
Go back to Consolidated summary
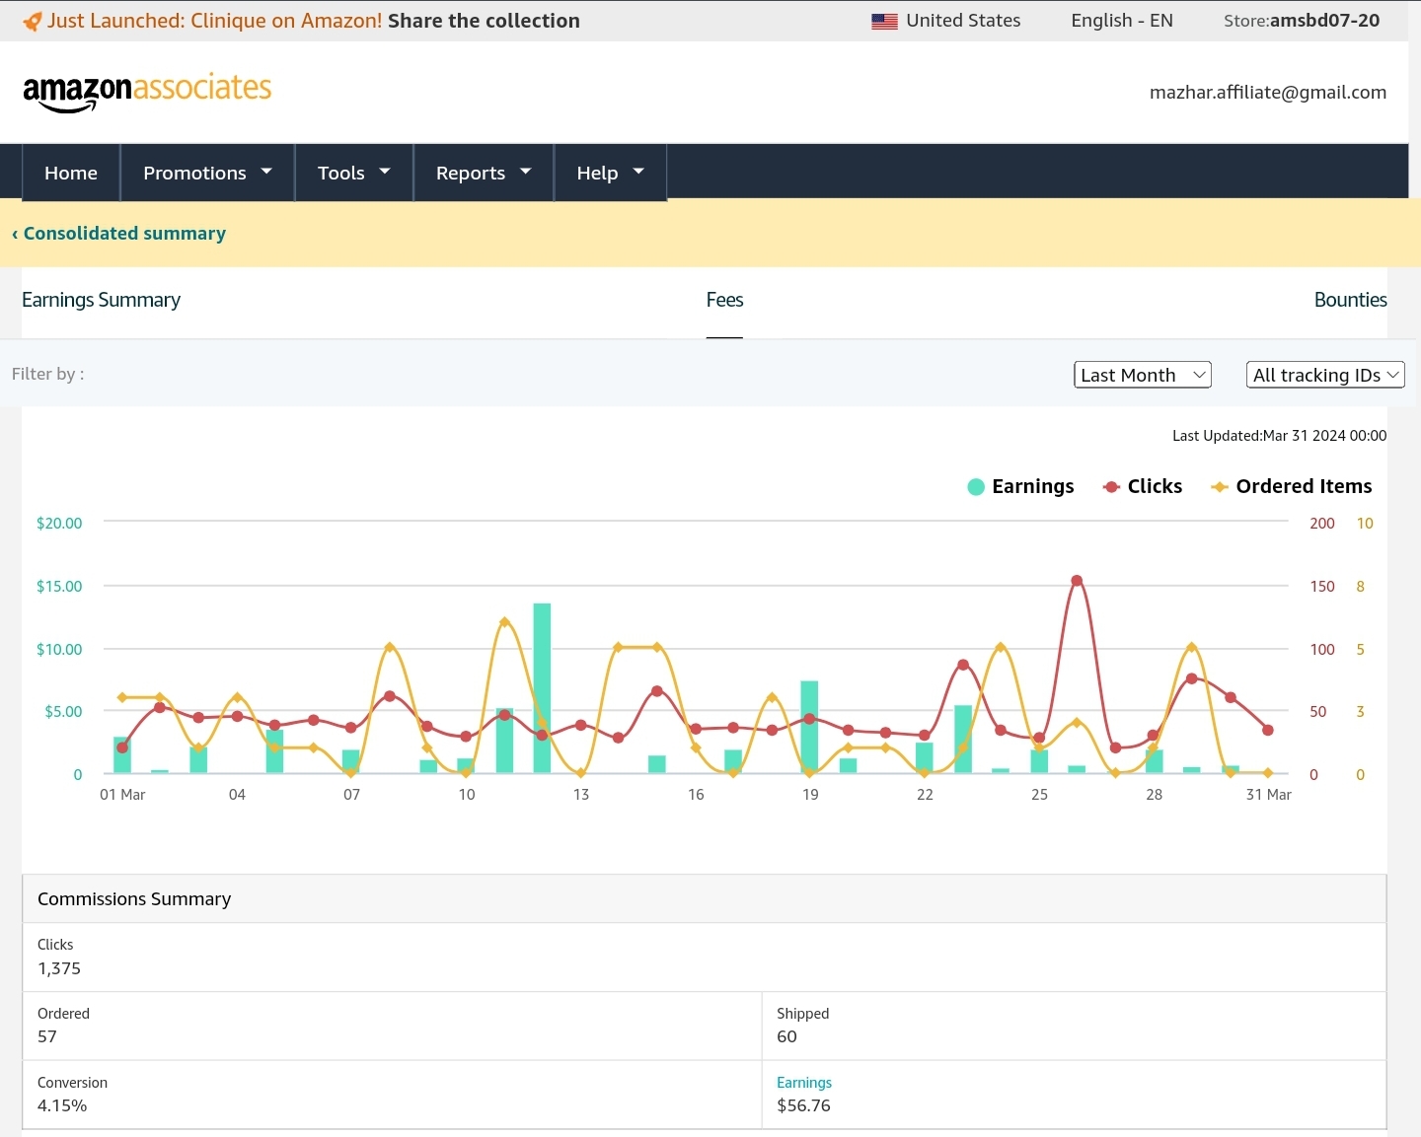coord(118,234)
